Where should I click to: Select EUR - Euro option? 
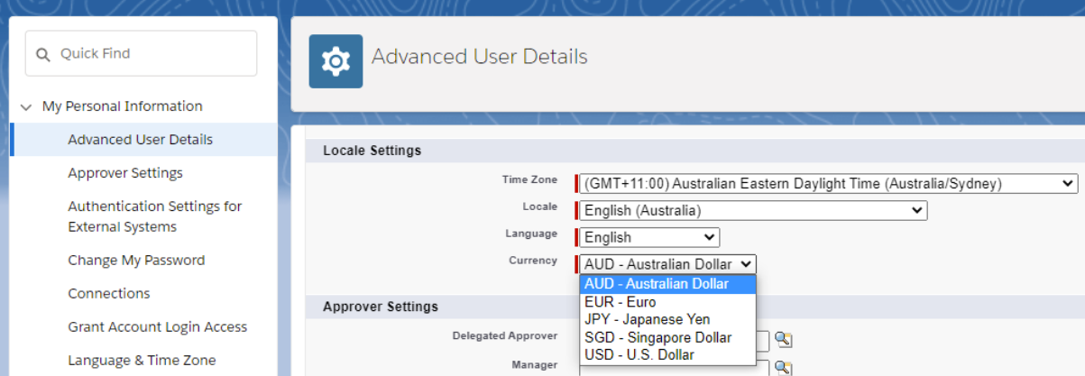pos(667,302)
